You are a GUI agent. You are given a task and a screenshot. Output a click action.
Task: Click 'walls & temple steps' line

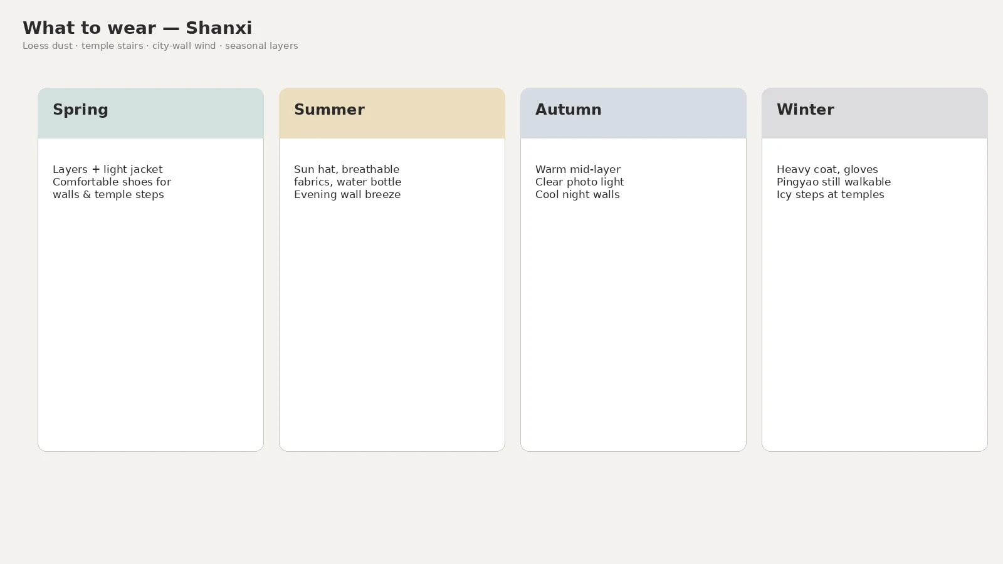pyautogui.click(x=108, y=194)
